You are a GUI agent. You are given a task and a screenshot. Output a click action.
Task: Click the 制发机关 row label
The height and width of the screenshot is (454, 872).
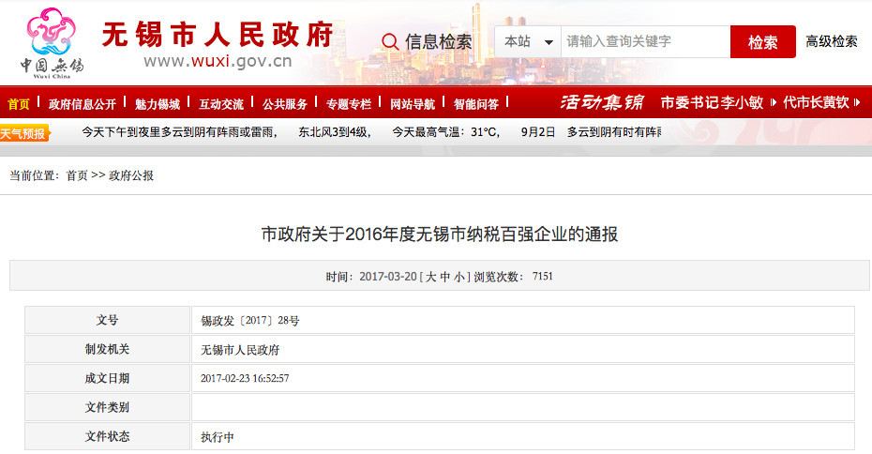(107, 349)
